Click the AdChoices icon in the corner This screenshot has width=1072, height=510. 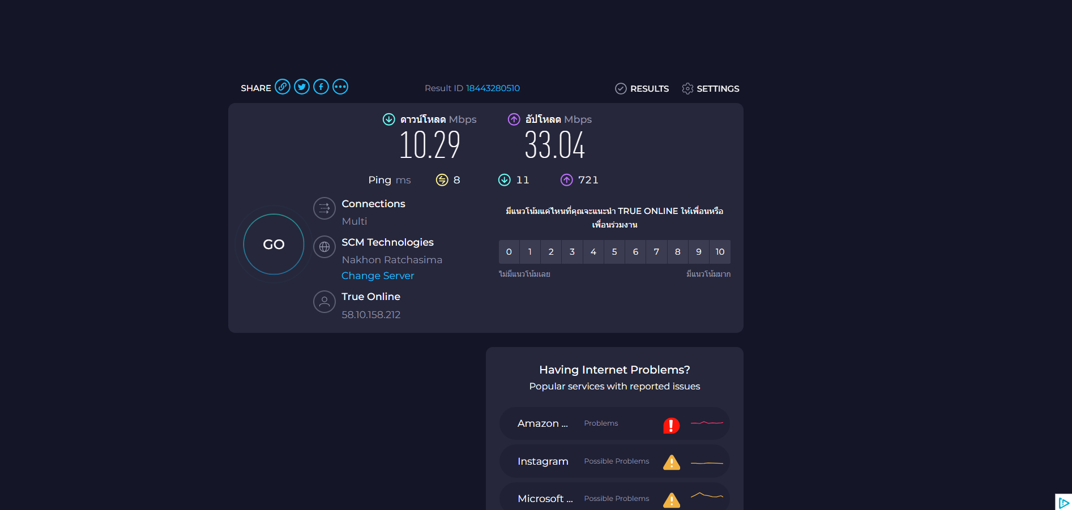[1064, 502]
